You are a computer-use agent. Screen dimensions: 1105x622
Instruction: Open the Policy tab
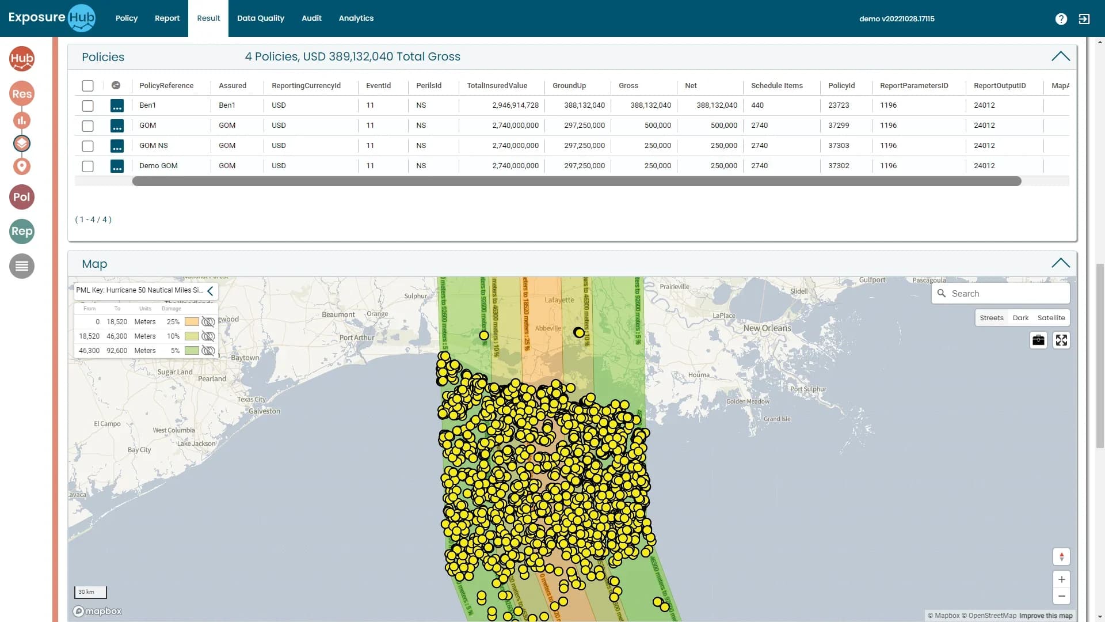pos(127,18)
